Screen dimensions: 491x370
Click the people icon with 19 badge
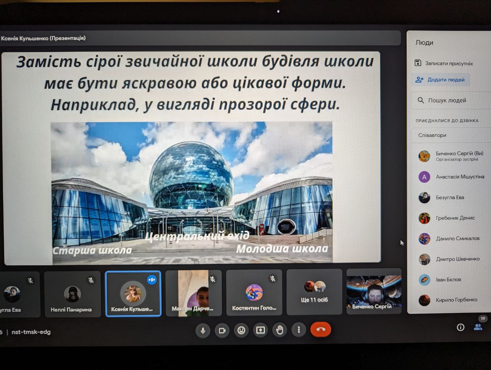(478, 327)
